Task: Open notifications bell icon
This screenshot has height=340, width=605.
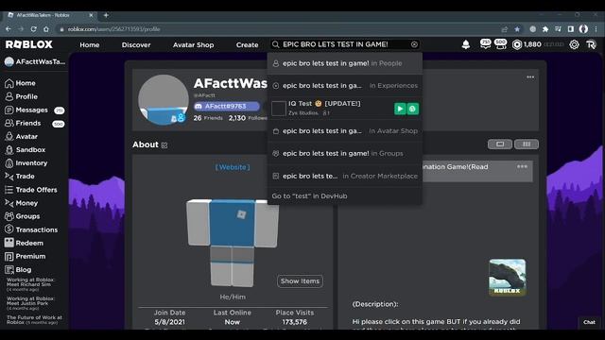Action: (x=466, y=44)
